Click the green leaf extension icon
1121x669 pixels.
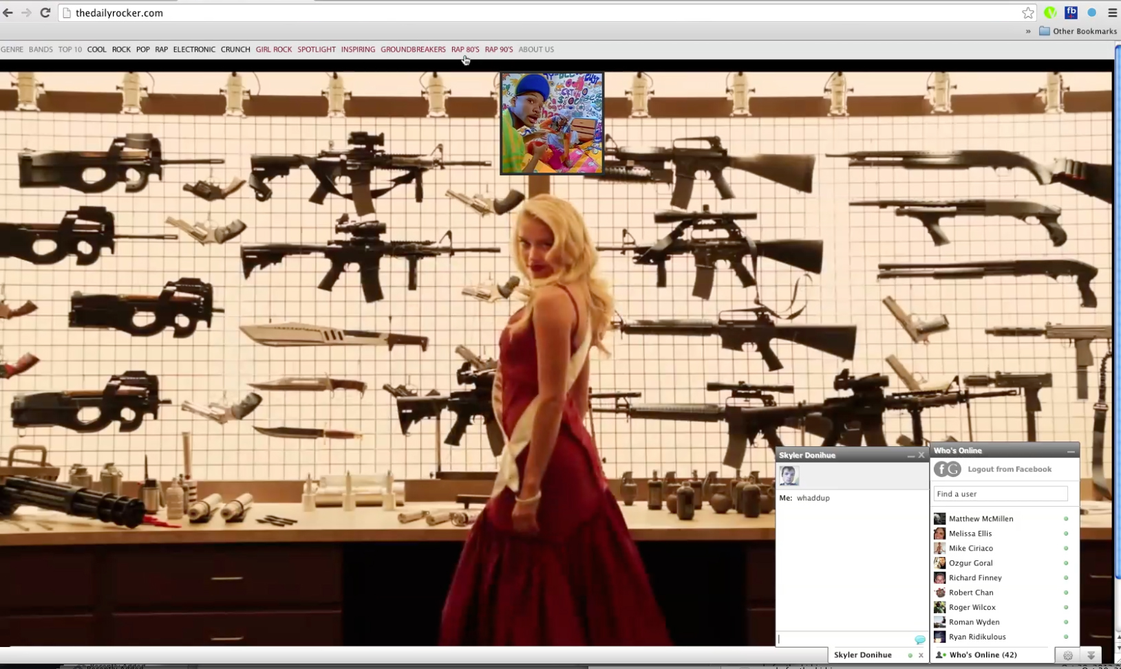tap(1049, 12)
